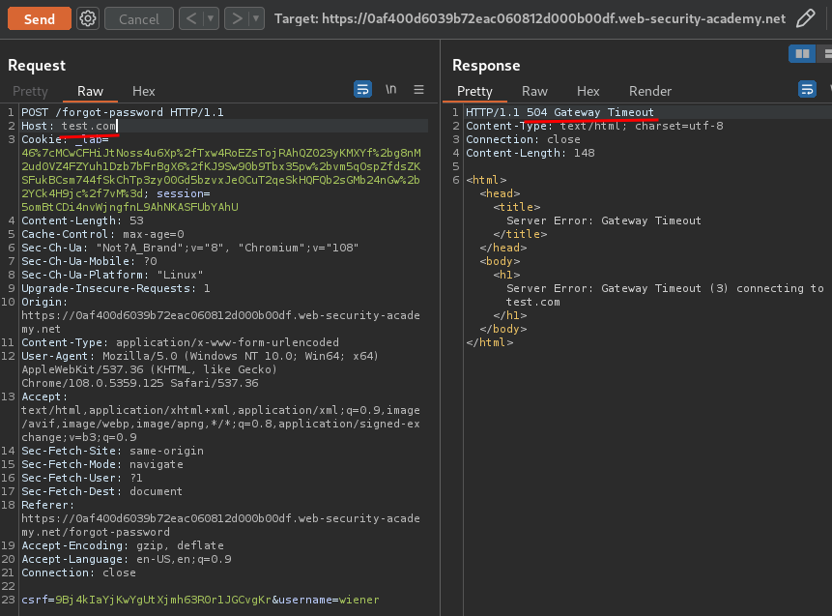
Task: Click the Response panel heading
Action: coord(486,66)
